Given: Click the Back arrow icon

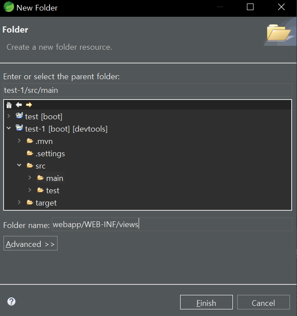Looking at the screenshot, I should (x=18, y=105).
